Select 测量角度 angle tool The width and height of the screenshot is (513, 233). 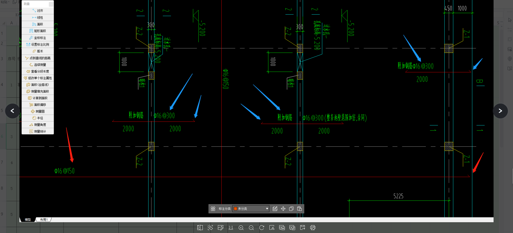click(x=38, y=125)
